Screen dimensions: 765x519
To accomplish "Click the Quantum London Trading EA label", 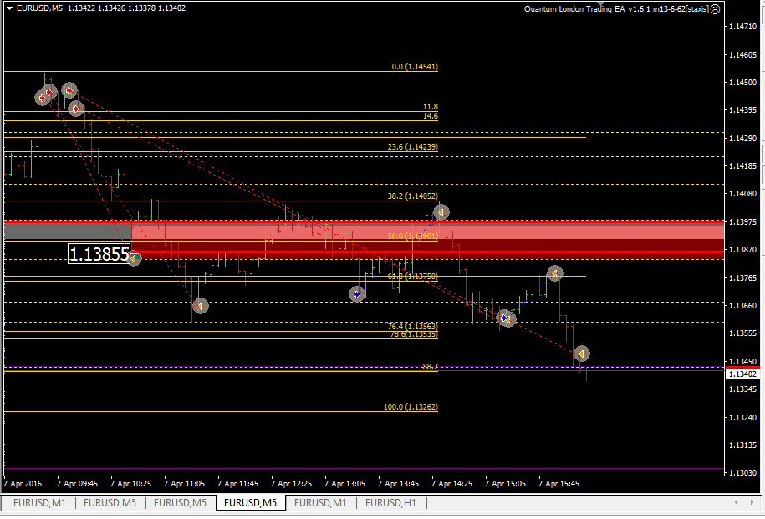I will coord(616,9).
